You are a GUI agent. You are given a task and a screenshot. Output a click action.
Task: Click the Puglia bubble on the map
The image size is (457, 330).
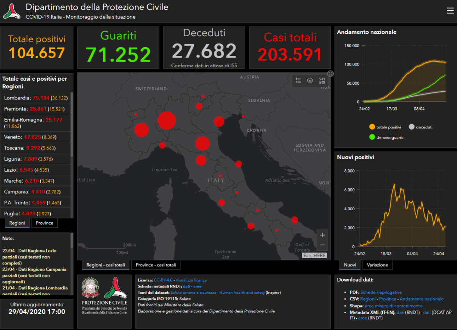pyautogui.click(x=295, y=220)
